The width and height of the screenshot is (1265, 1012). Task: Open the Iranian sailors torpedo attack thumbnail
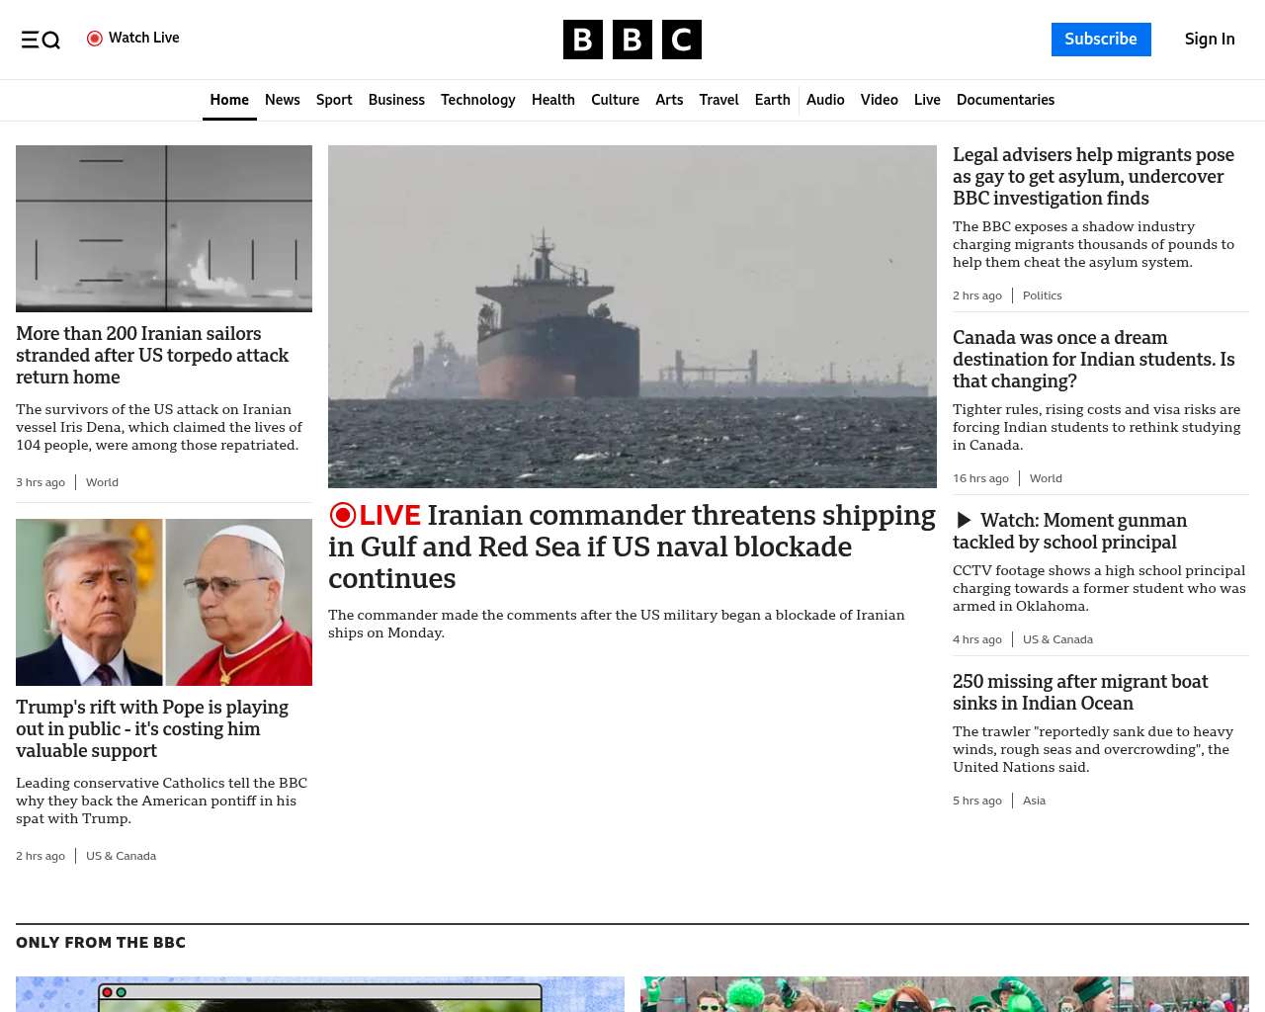point(164,228)
